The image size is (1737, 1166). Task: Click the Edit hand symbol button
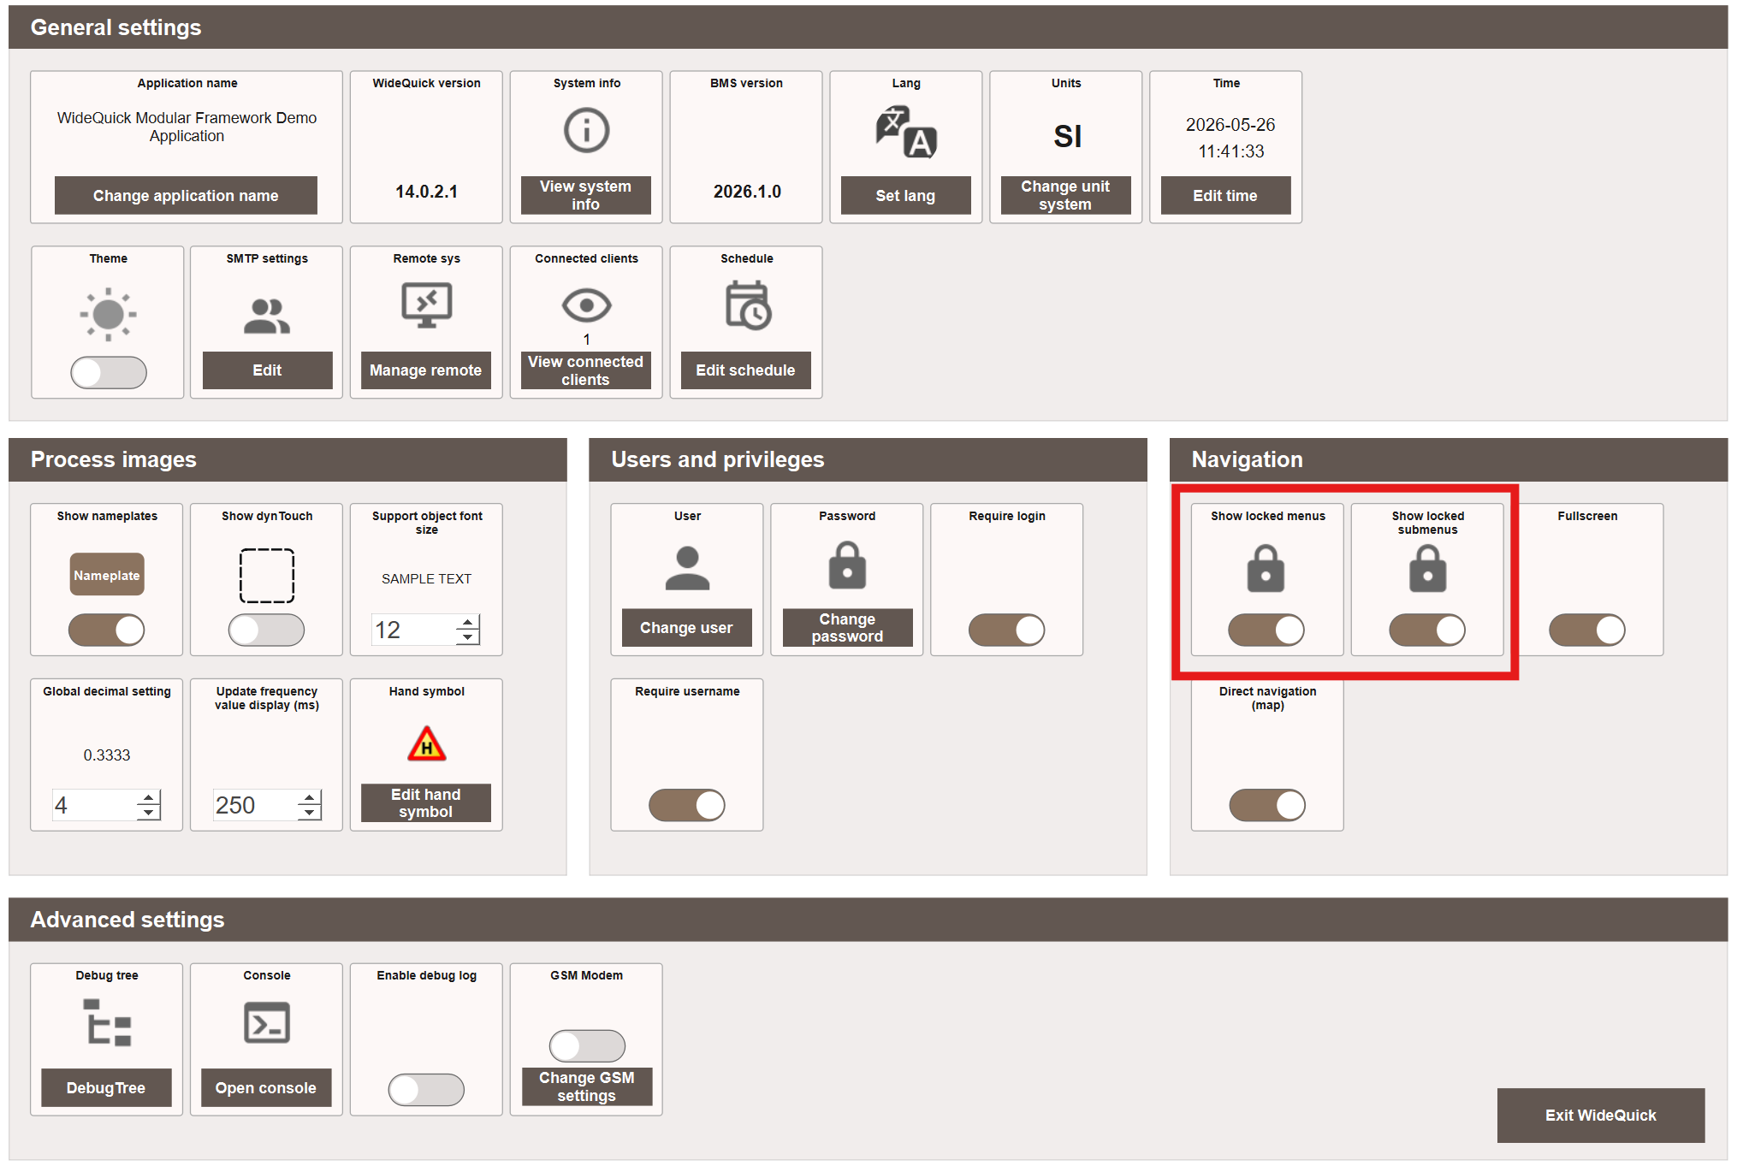click(426, 803)
